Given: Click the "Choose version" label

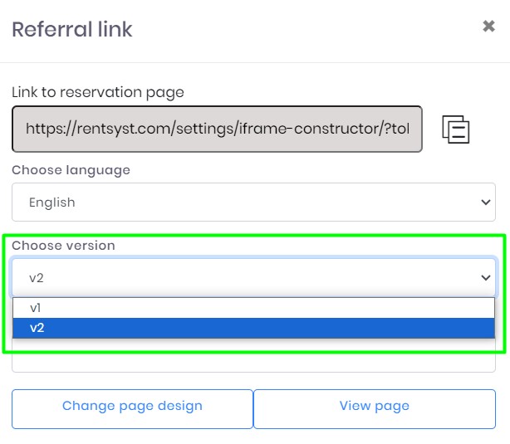Looking at the screenshot, I should pos(63,246).
